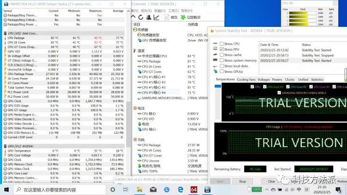Expand the hidden system tray icons chevron

pos(267,190)
